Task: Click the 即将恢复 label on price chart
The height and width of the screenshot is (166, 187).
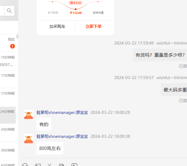Action: pyautogui.click(x=98, y=13)
